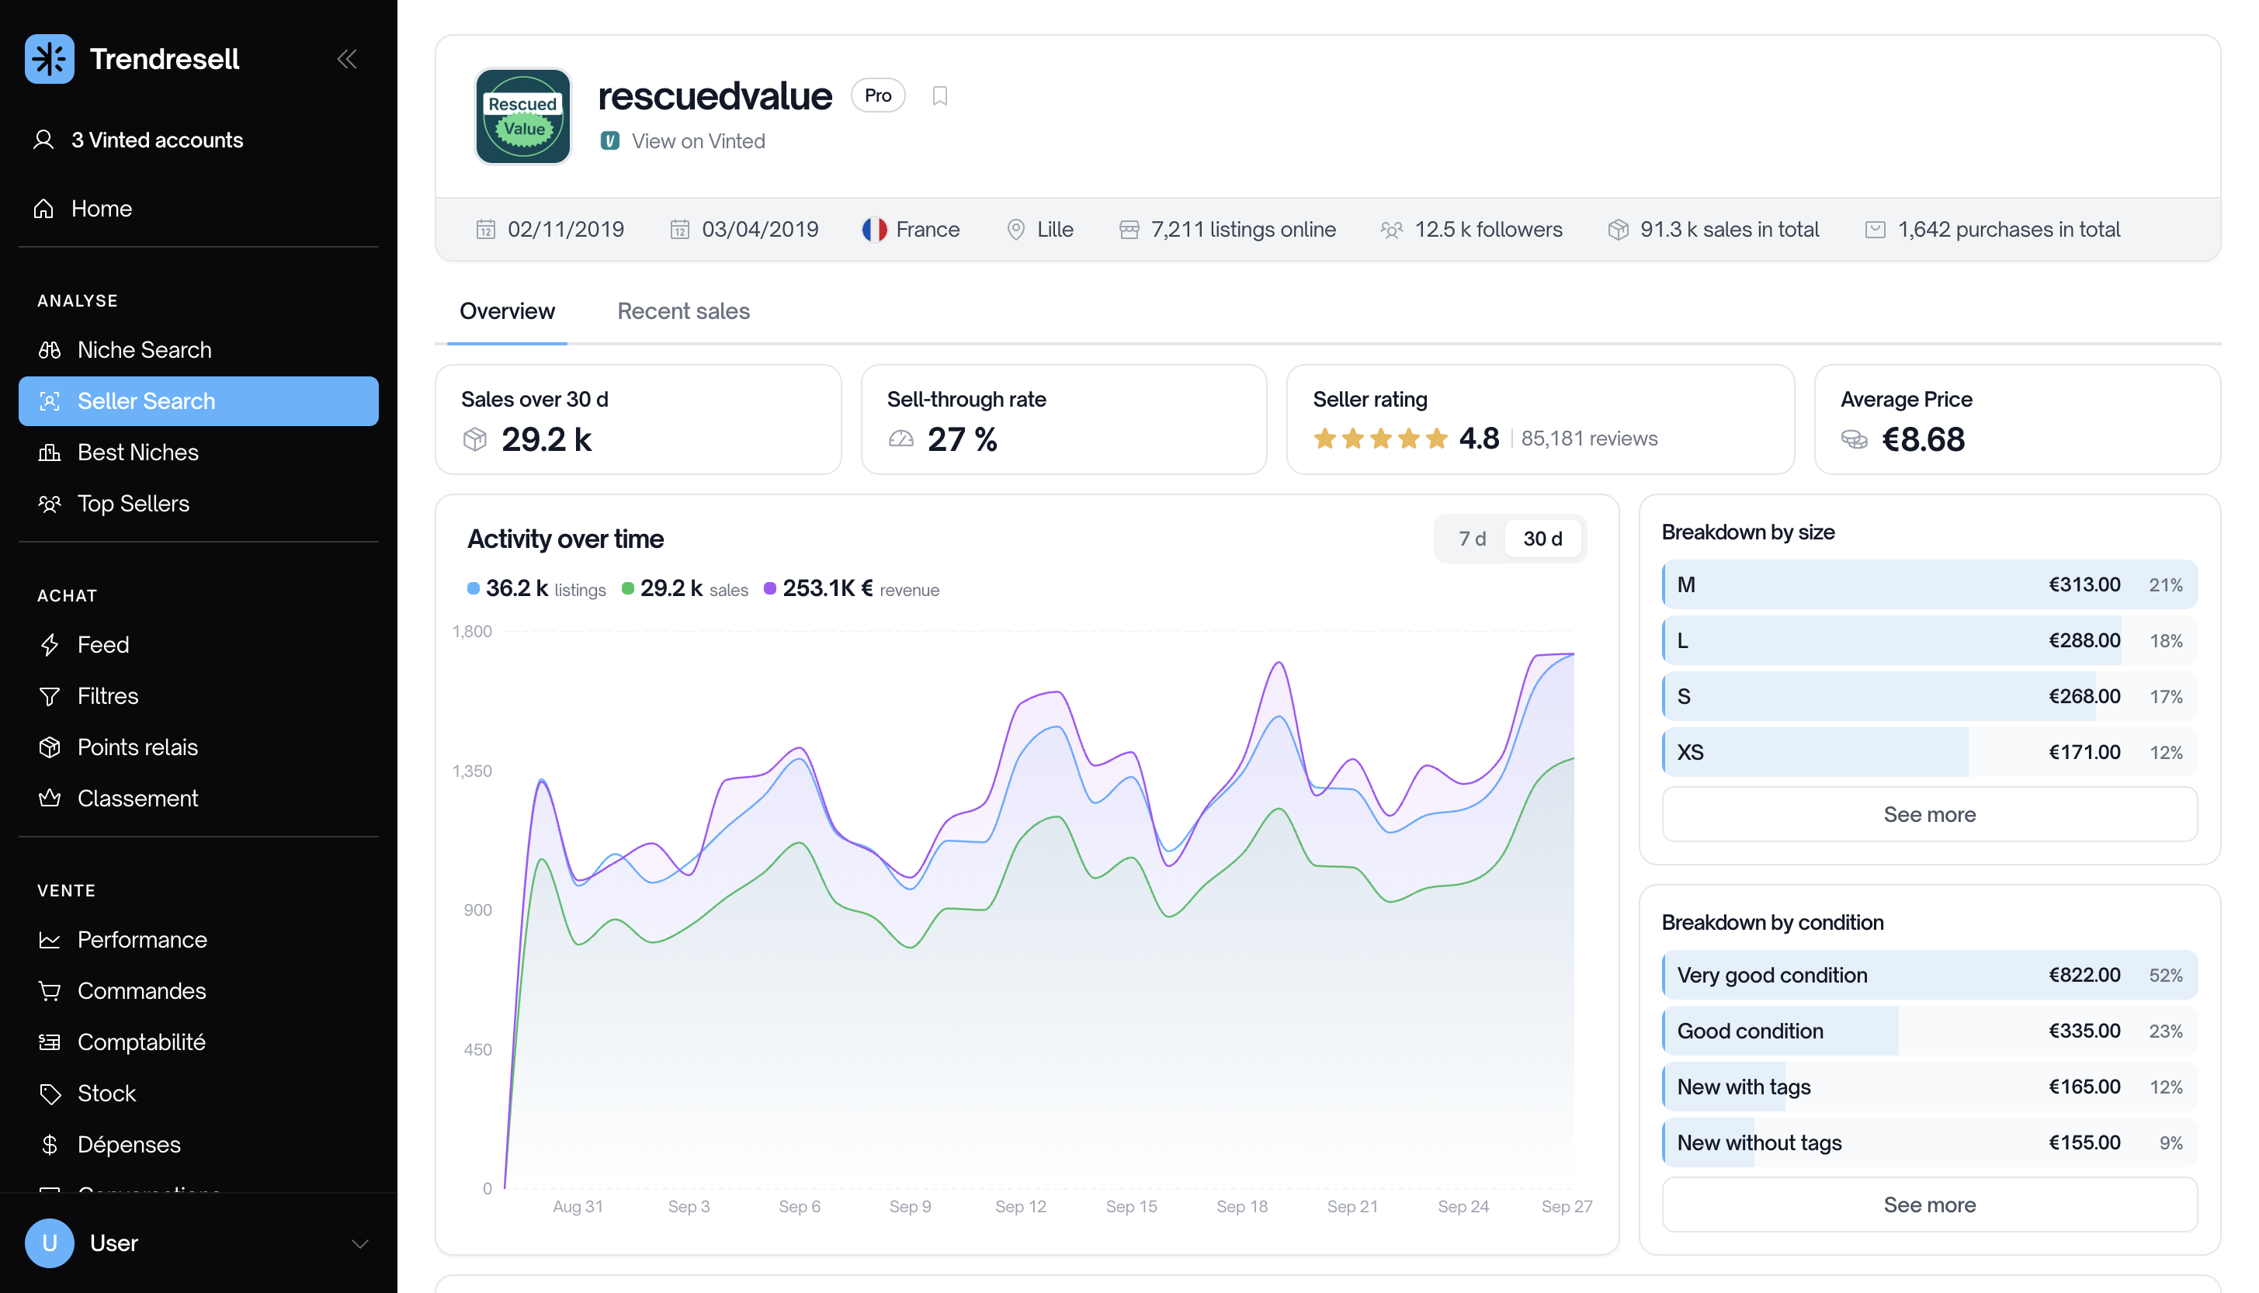Click the 85,181 reviews text
The height and width of the screenshot is (1293, 2259).
click(1588, 439)
